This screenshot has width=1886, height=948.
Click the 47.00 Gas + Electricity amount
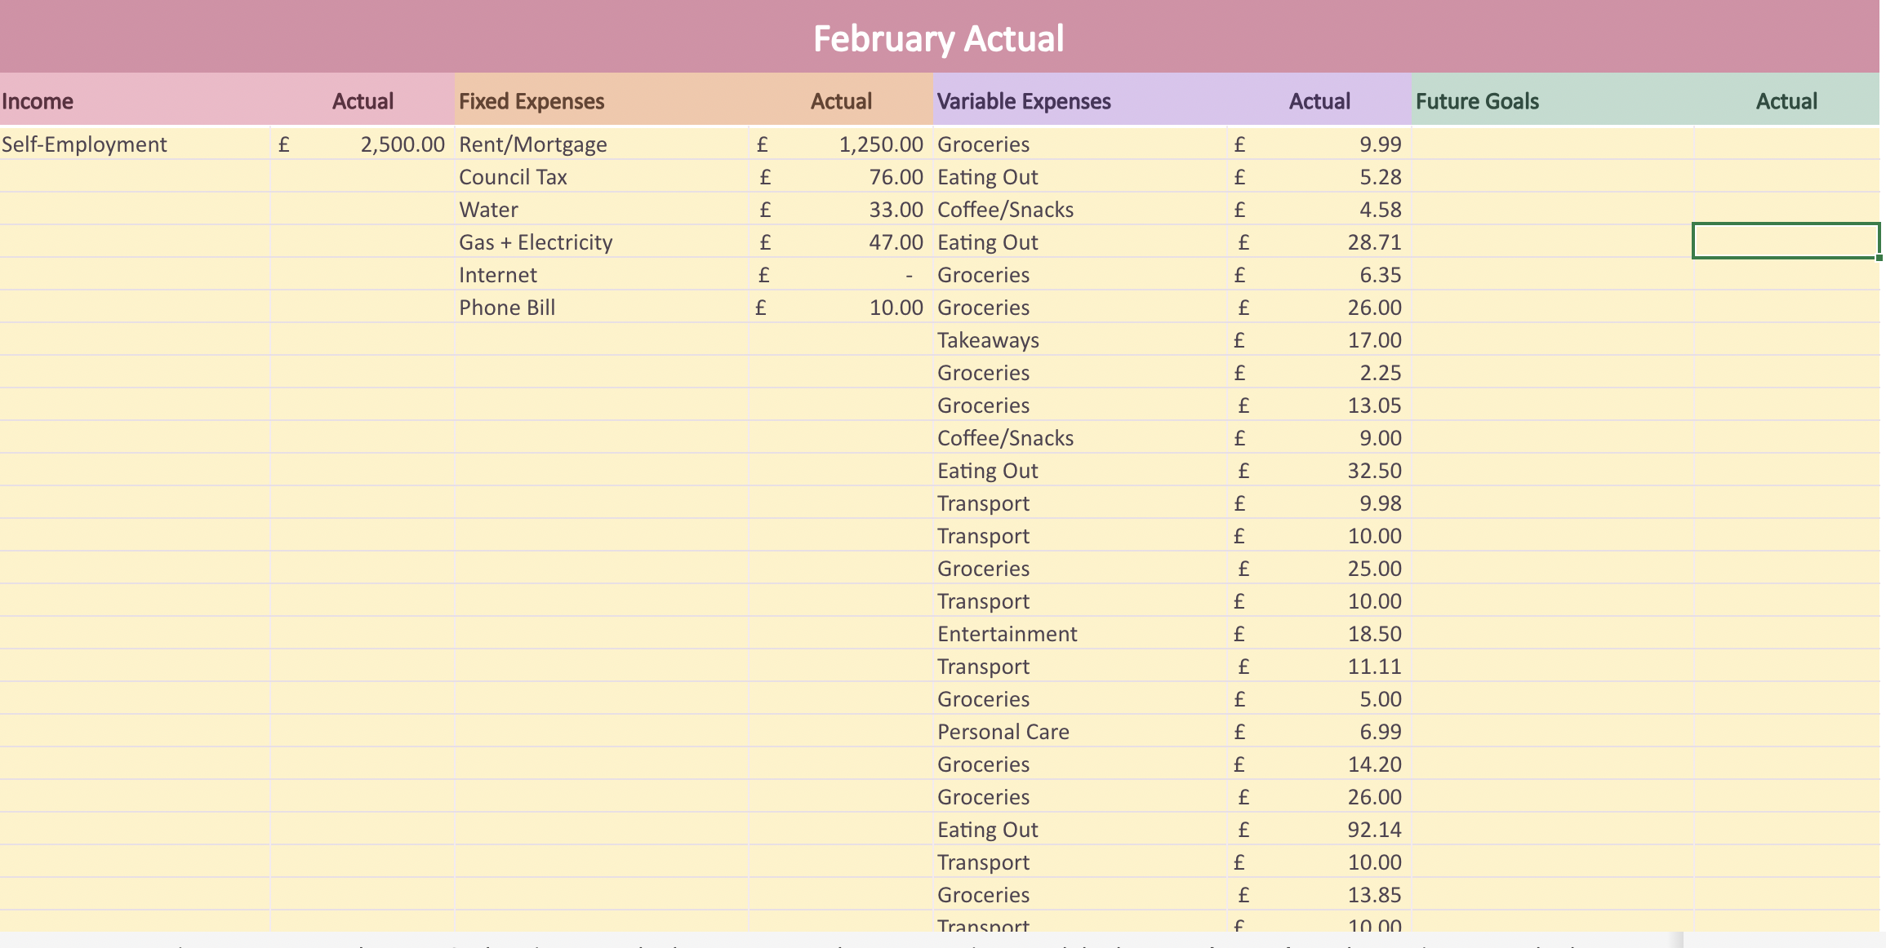pos(841,242)
